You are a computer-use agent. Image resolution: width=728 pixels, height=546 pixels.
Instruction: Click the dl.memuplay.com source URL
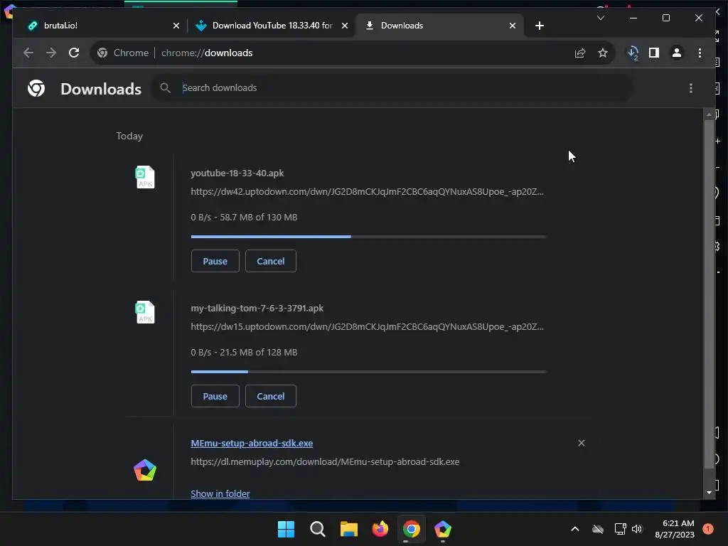[325, 462]
